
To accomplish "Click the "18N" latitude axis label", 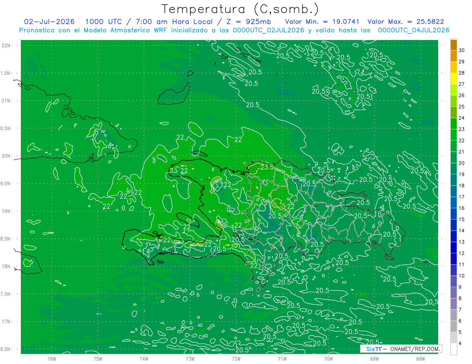I will click(x=6, y=267).
